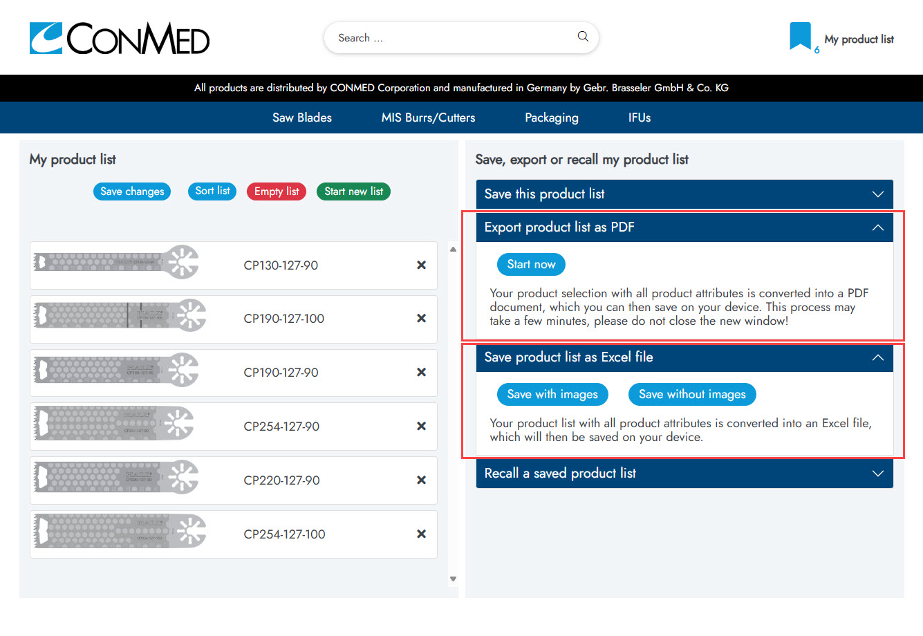923x636 pixels.
Task: Click the magnifying glass search icon
Action: pyautogui.click(x=582, y=37)
